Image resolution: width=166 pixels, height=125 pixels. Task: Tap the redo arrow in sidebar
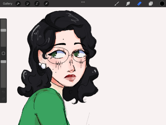tap(3, 99)
